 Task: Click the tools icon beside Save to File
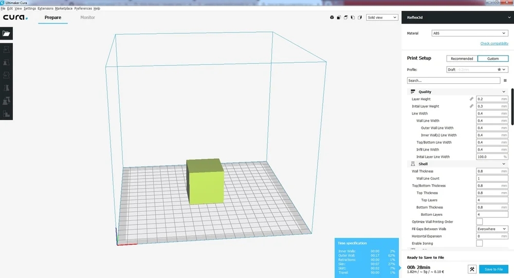pos(472,269)
